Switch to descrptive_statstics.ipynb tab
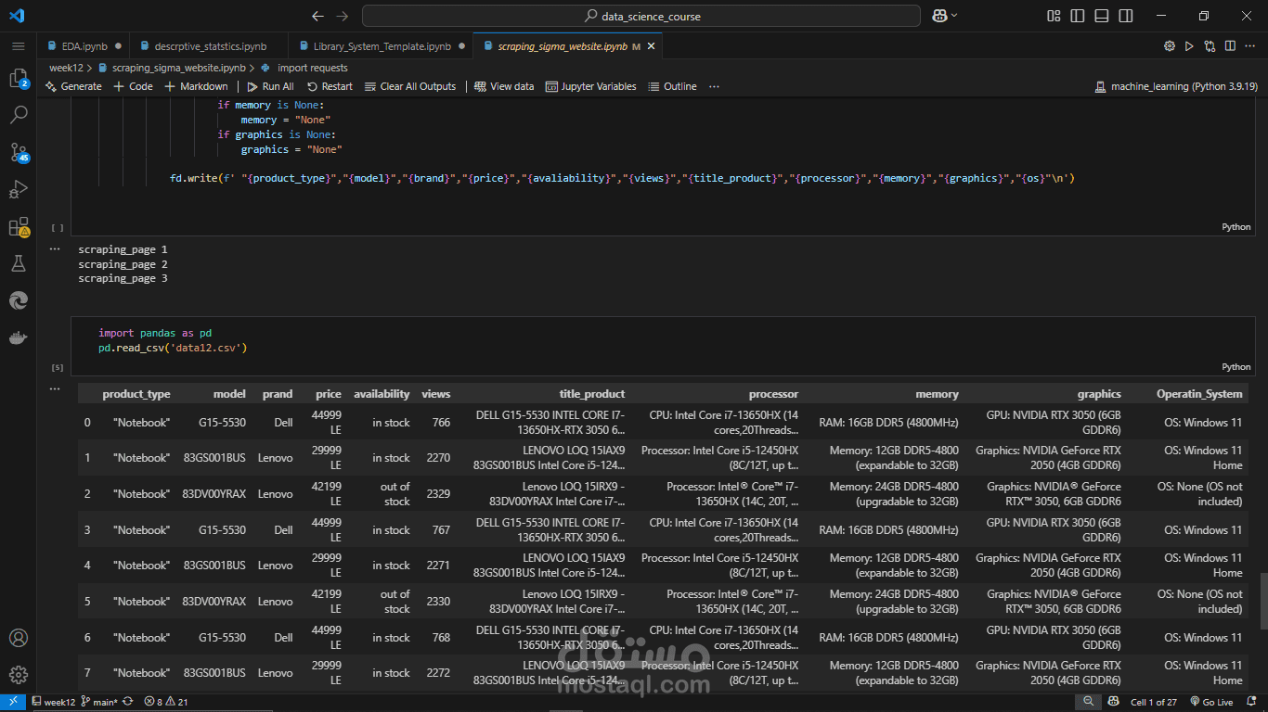Screen dimensions: 1268x712 coord(210,45)
